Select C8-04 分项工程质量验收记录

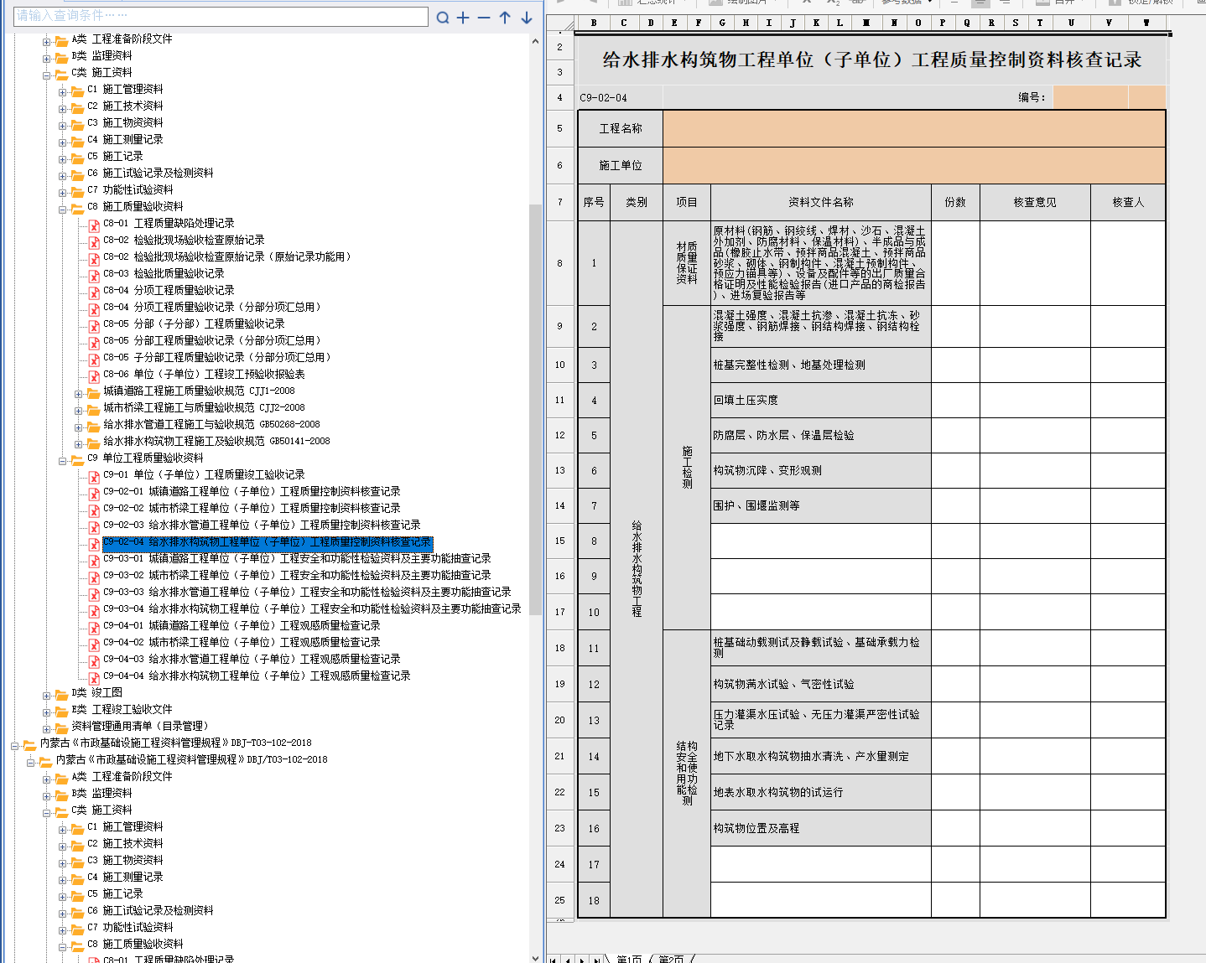pyautogui.click(x=169, y=290)
